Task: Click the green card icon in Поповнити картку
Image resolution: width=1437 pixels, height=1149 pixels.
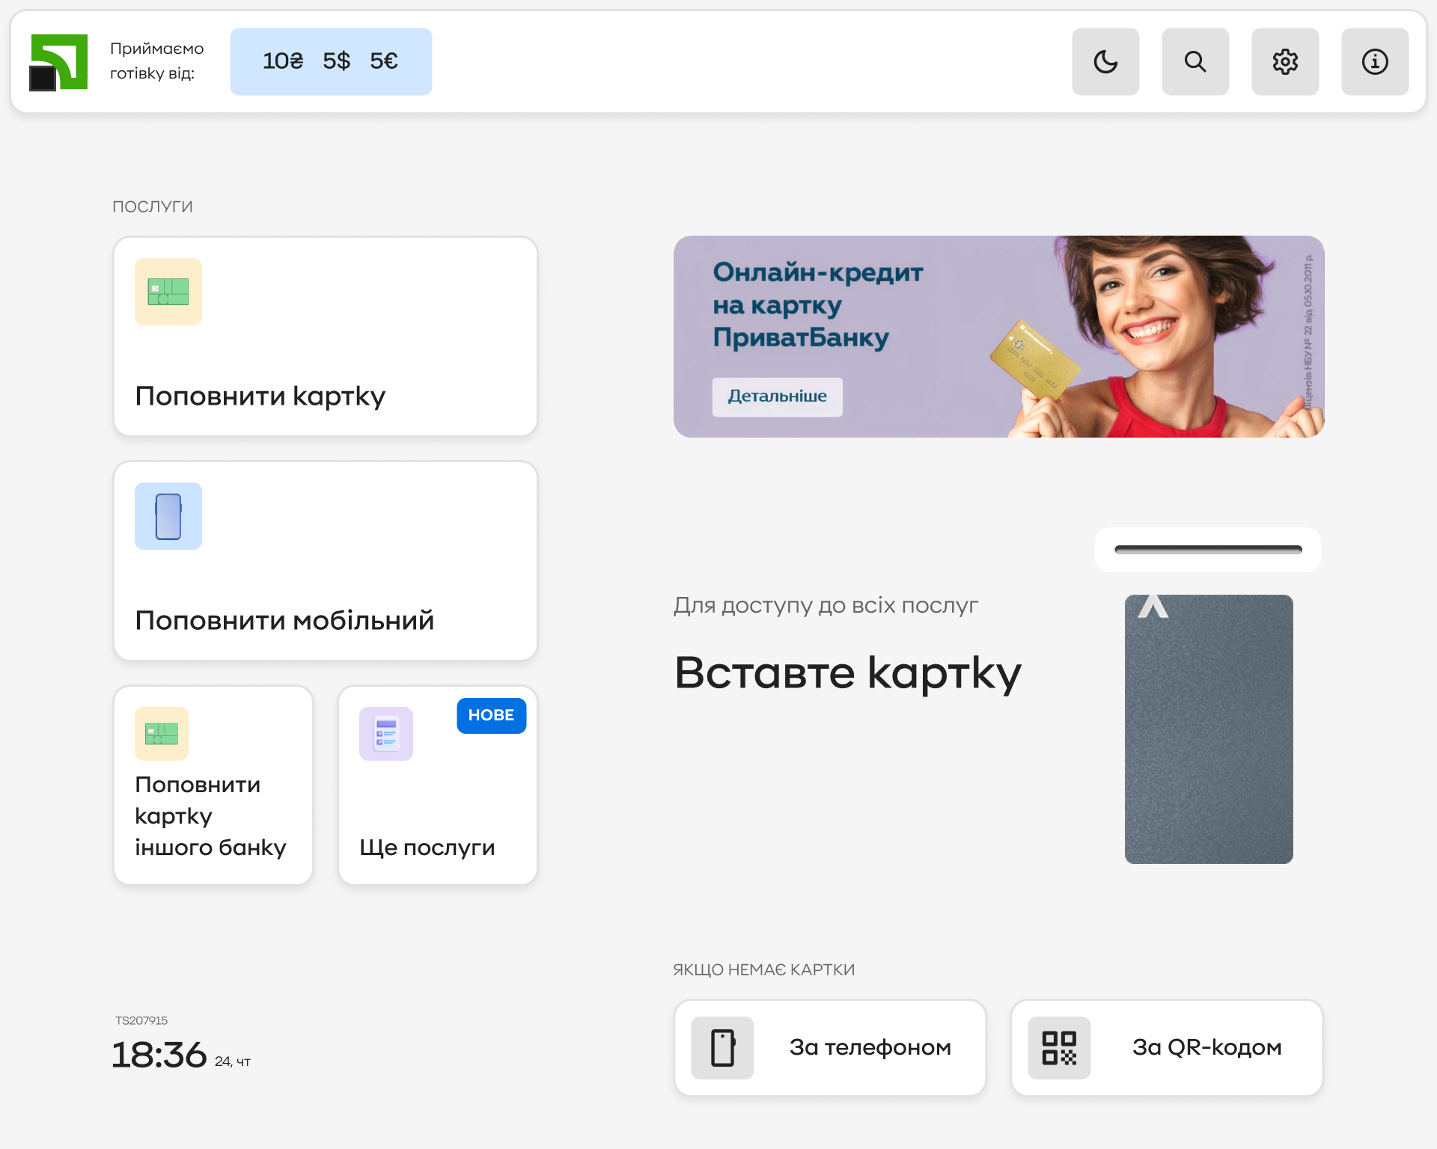Action: click(168, 292)
